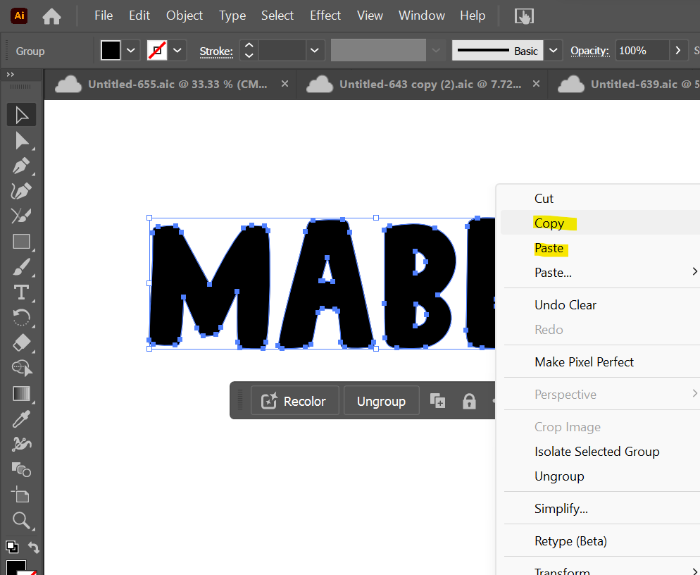Select the Pen tool
Image resolution: width=700 pixels, height=575 pixels.
(x=21, y=166)
